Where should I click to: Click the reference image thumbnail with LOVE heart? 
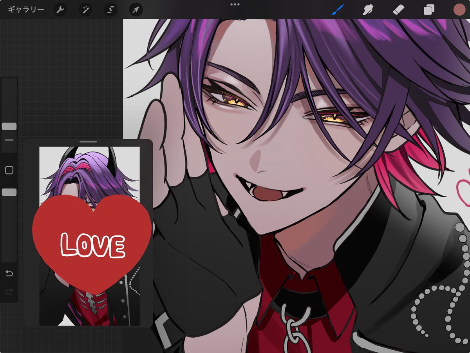90,236
